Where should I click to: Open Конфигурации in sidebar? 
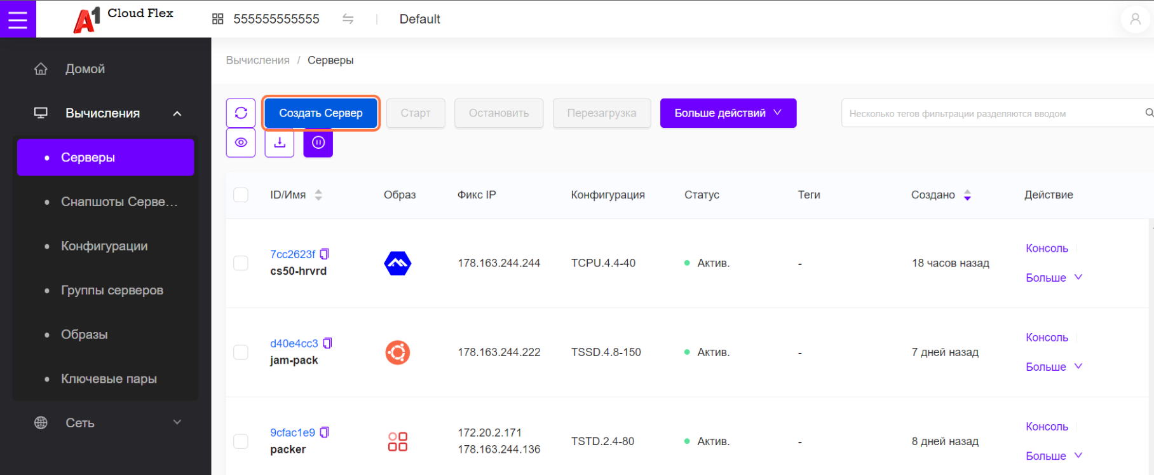pos(105,246)
